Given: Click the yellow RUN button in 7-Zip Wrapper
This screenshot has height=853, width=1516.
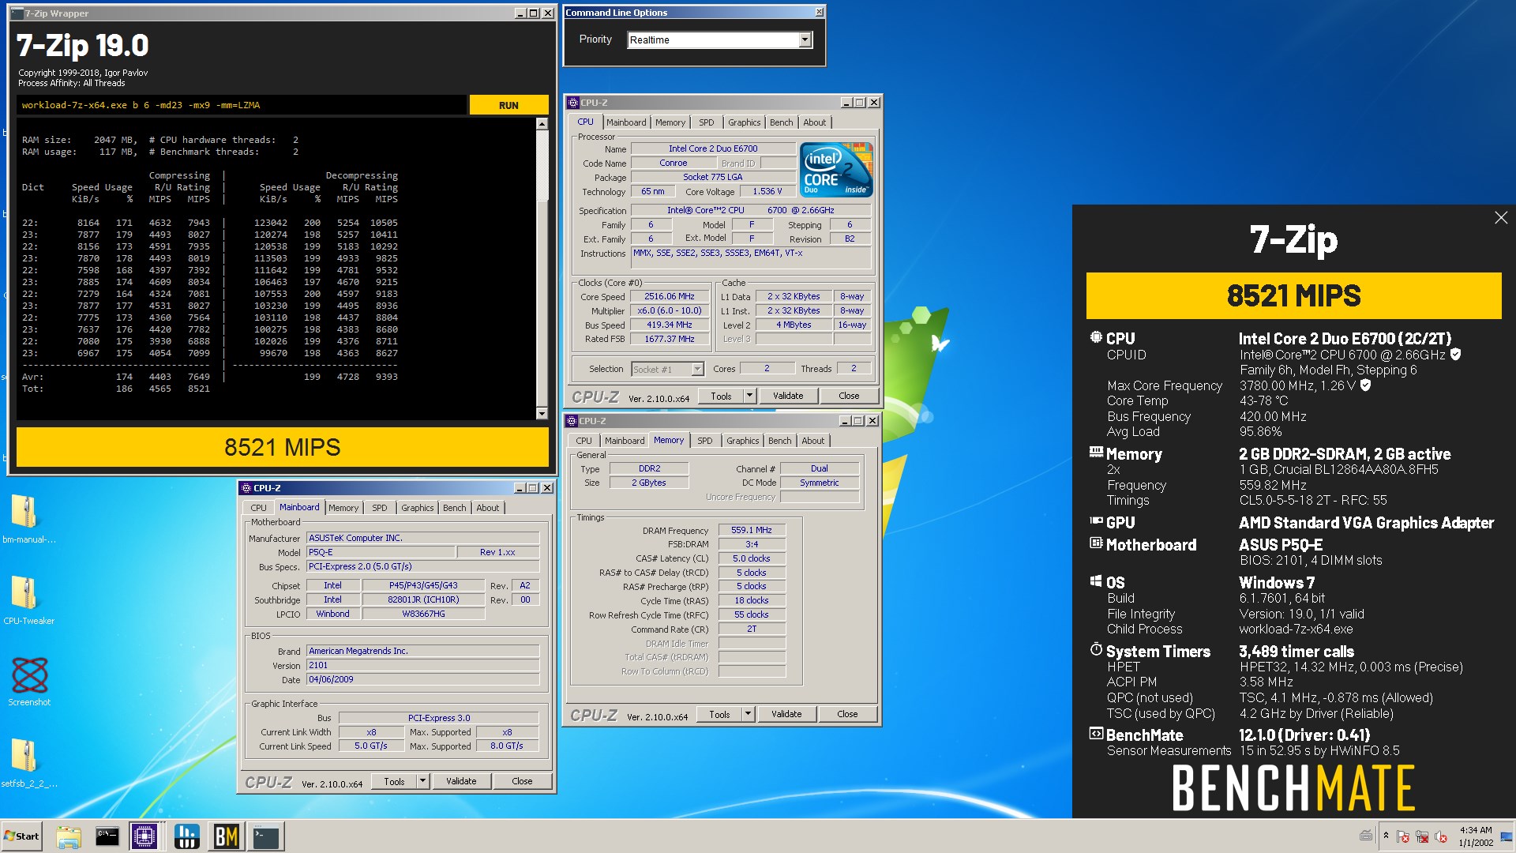Looking at the screenshot, I should pos(508,105).
